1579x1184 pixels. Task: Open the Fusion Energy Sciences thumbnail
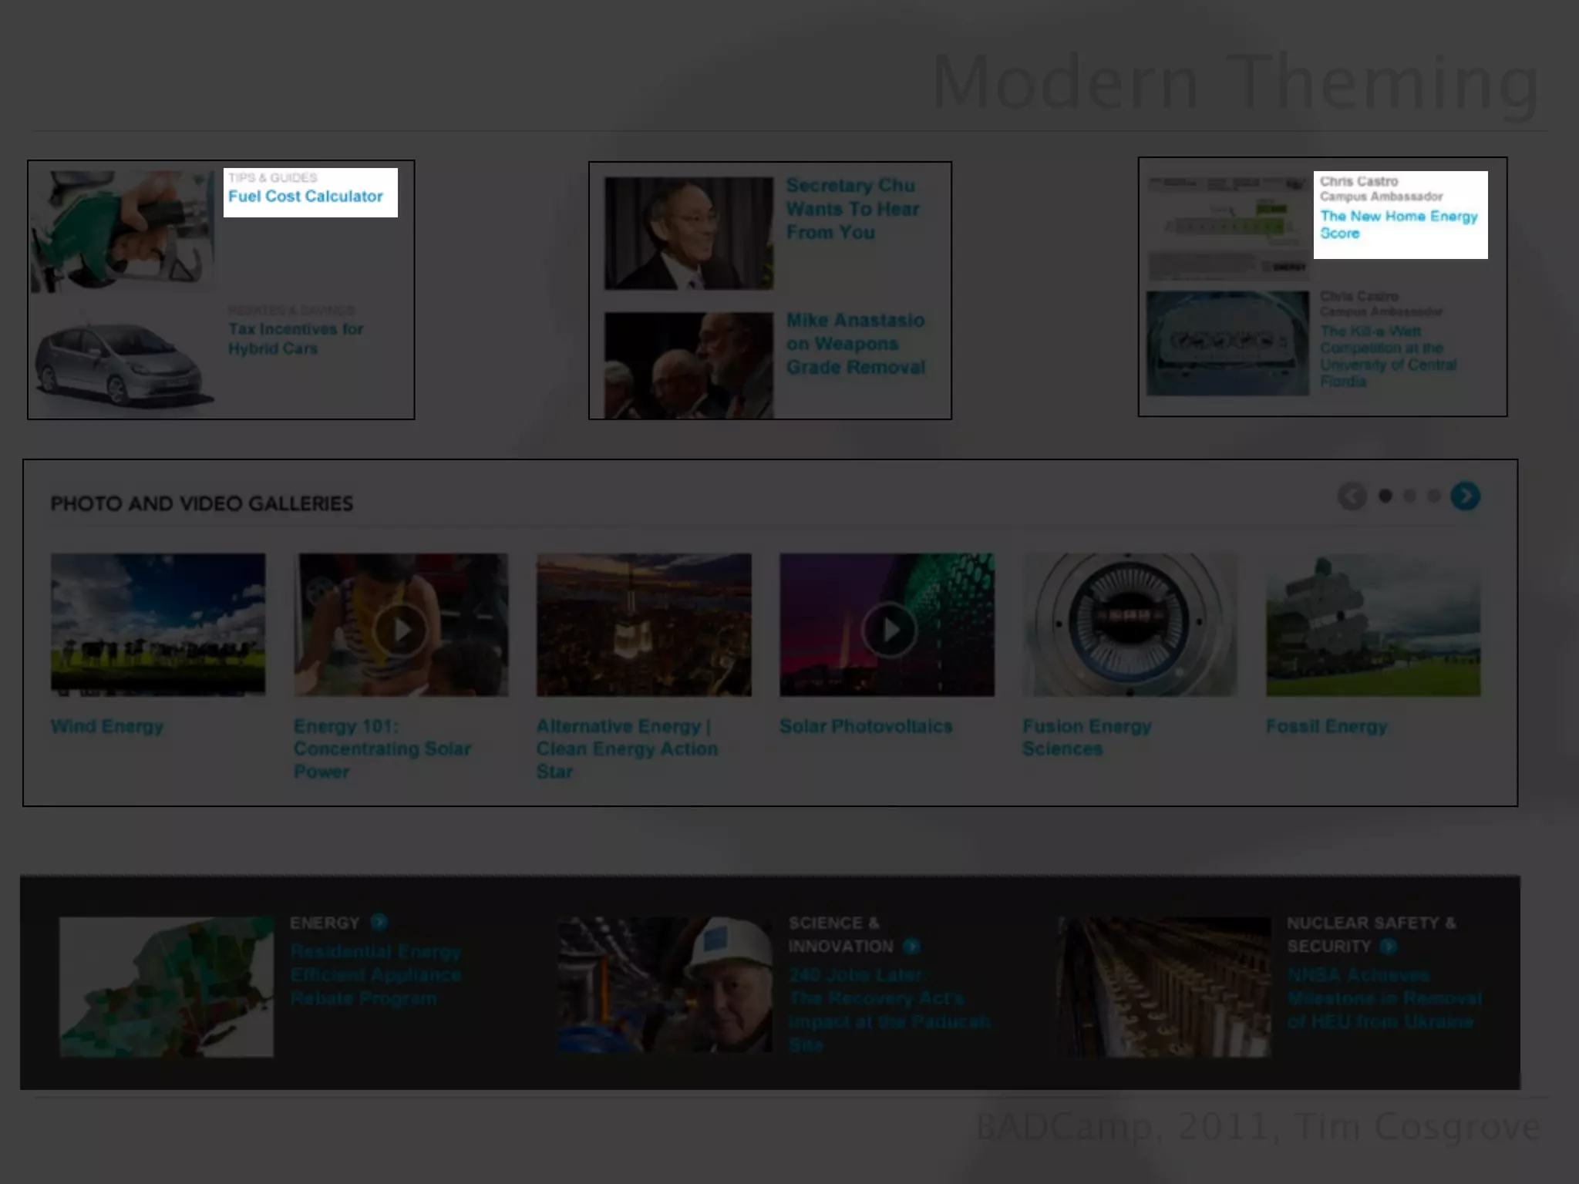(1130, 624)
